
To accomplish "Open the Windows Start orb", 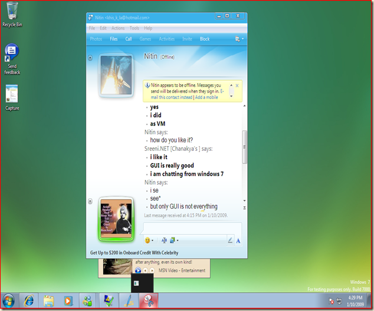I will (8, 301).
